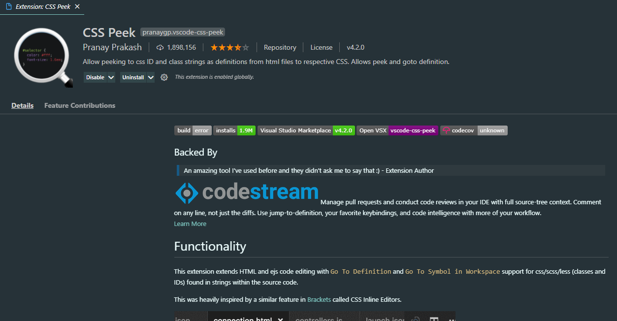The image size is (617, 321).
Task: Click the Go To Definition code text
Action: point(361,271)
